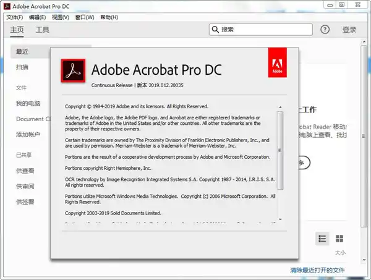Viewport: 371px width, 280px height.
Task: Select 我的电脑 in the sidebar
Action: click(28, 103)
